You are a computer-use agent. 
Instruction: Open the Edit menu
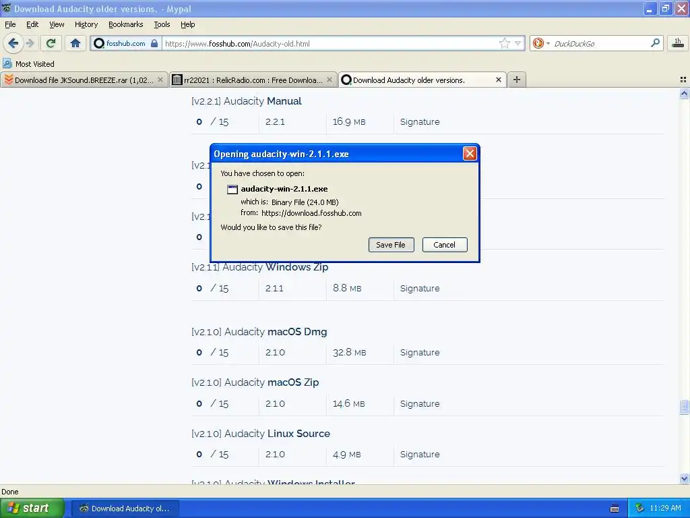(32, 24)
